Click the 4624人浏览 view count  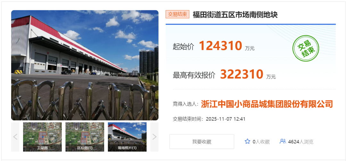point(301,141)
